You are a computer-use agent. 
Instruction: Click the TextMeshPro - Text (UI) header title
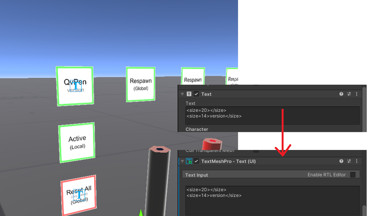(x=228, y=161)
